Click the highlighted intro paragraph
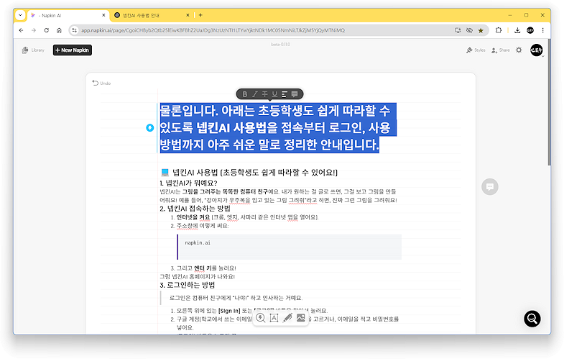This screenshot has width=564, height=359. (x=277, y=127)
